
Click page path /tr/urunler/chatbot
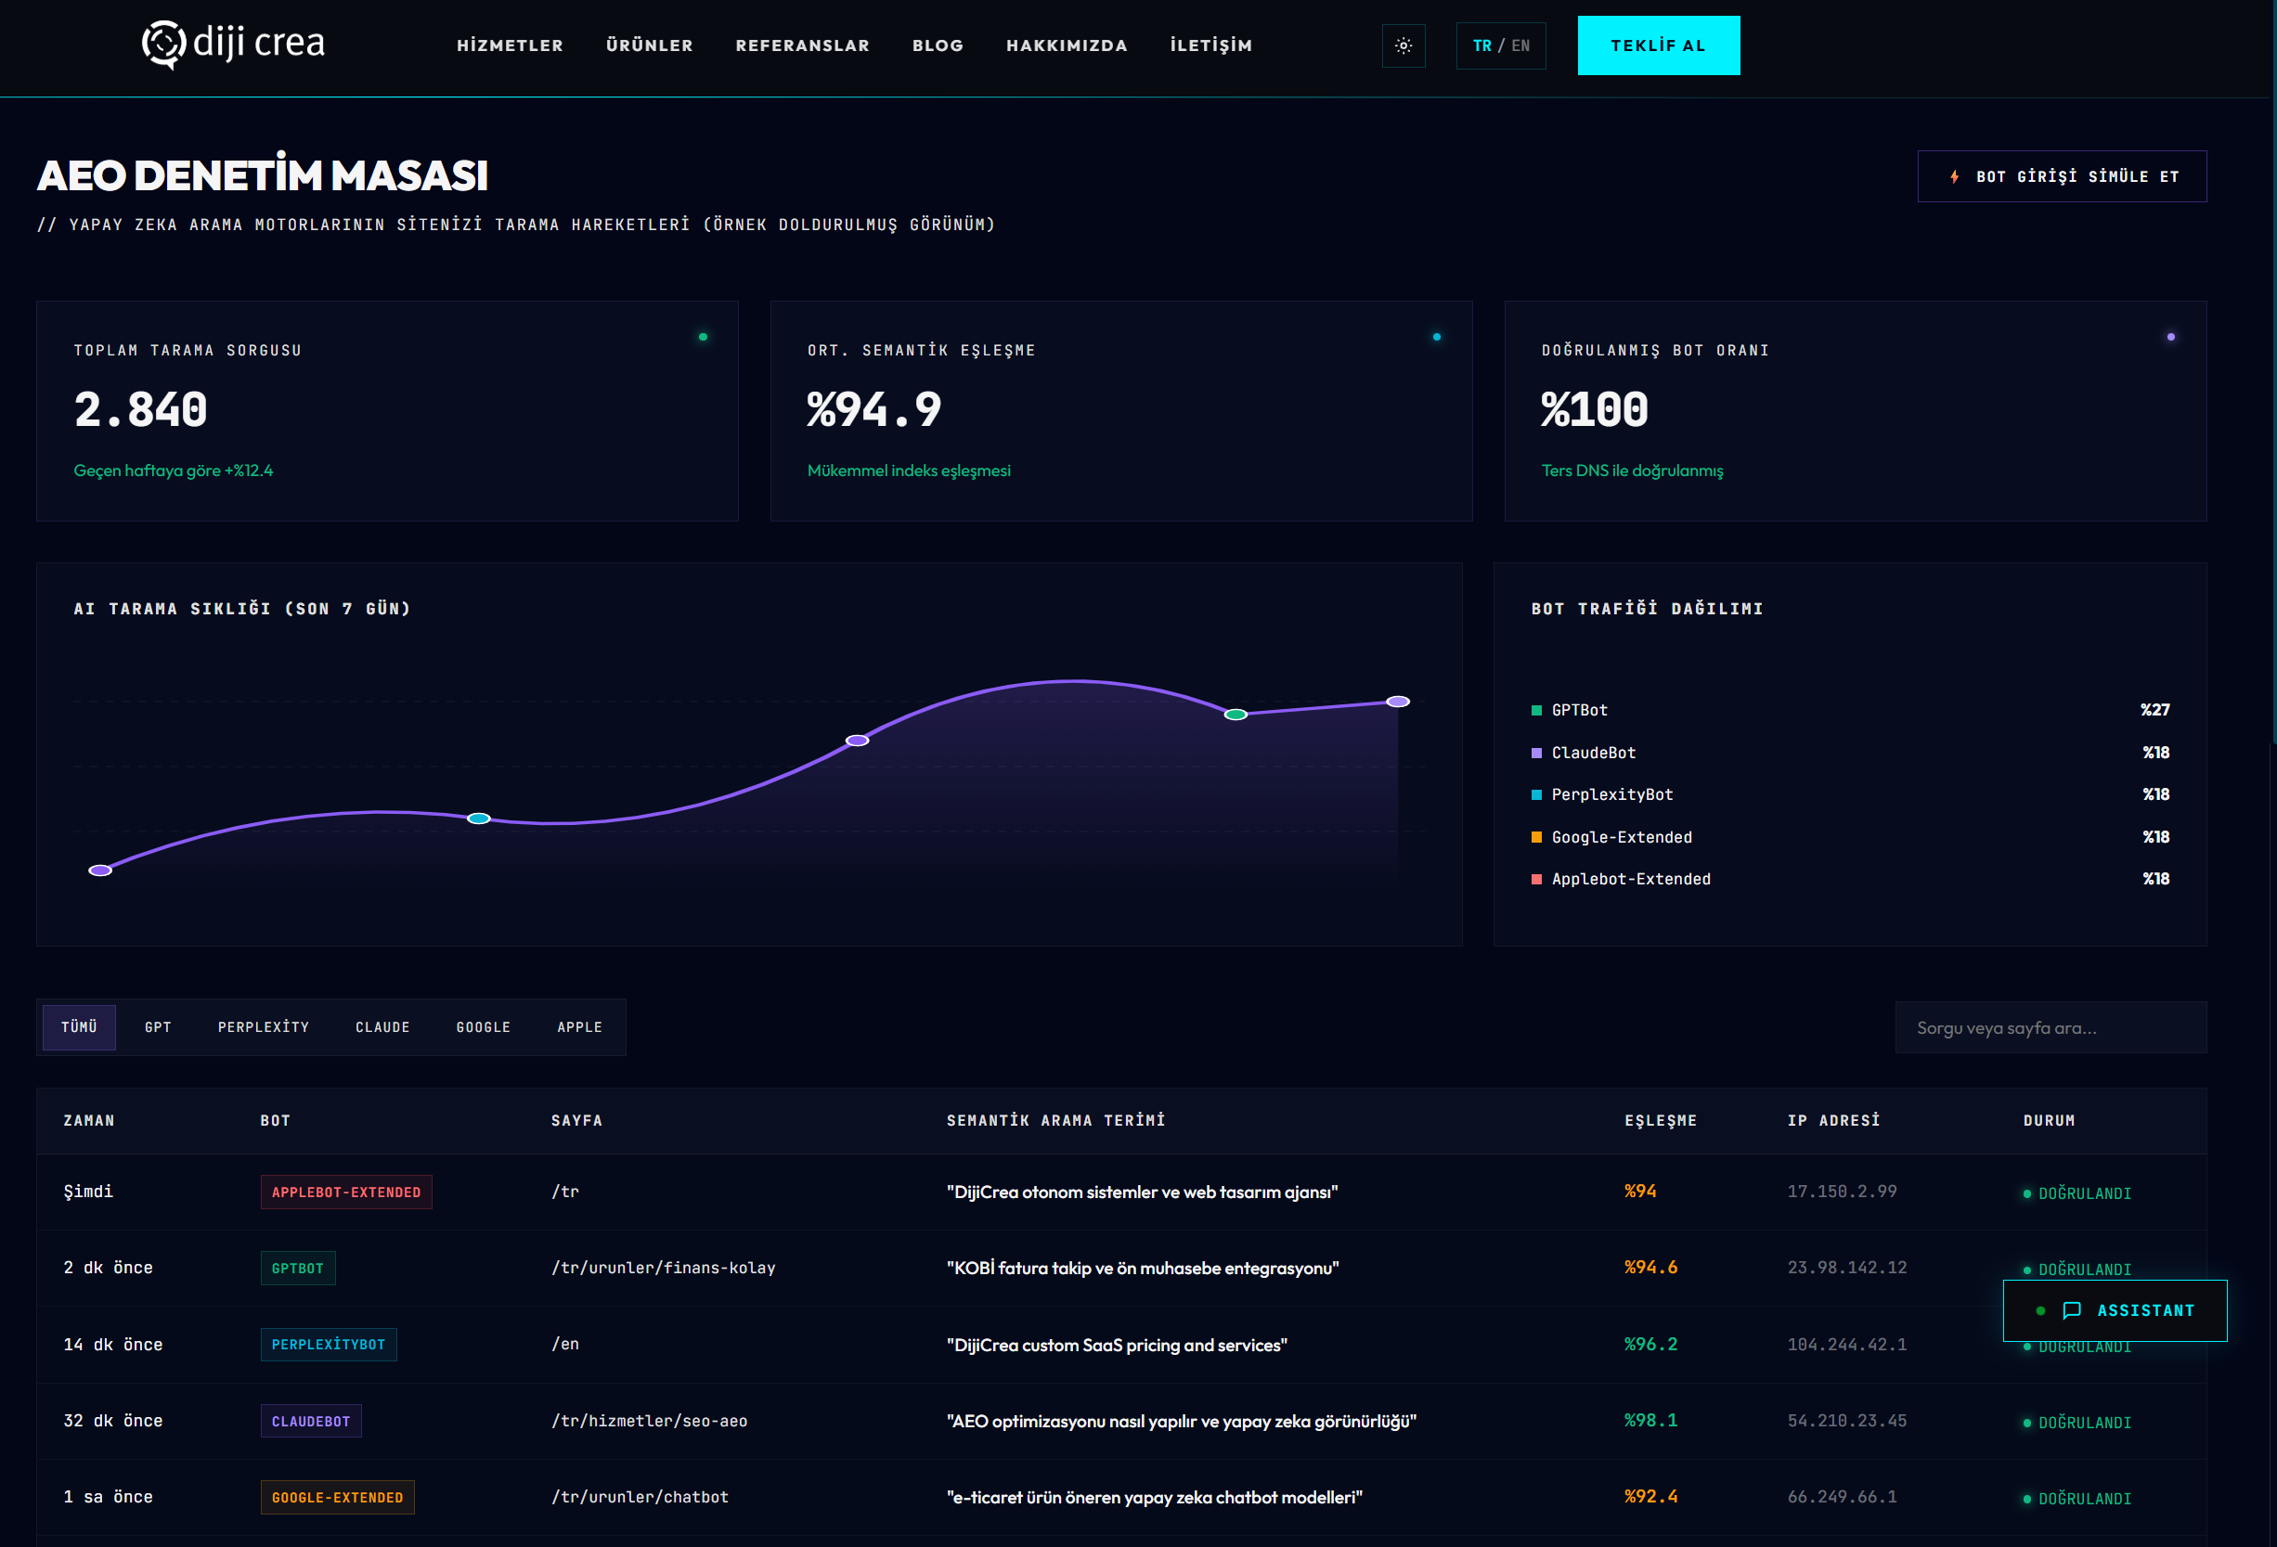coord(640,1497)
